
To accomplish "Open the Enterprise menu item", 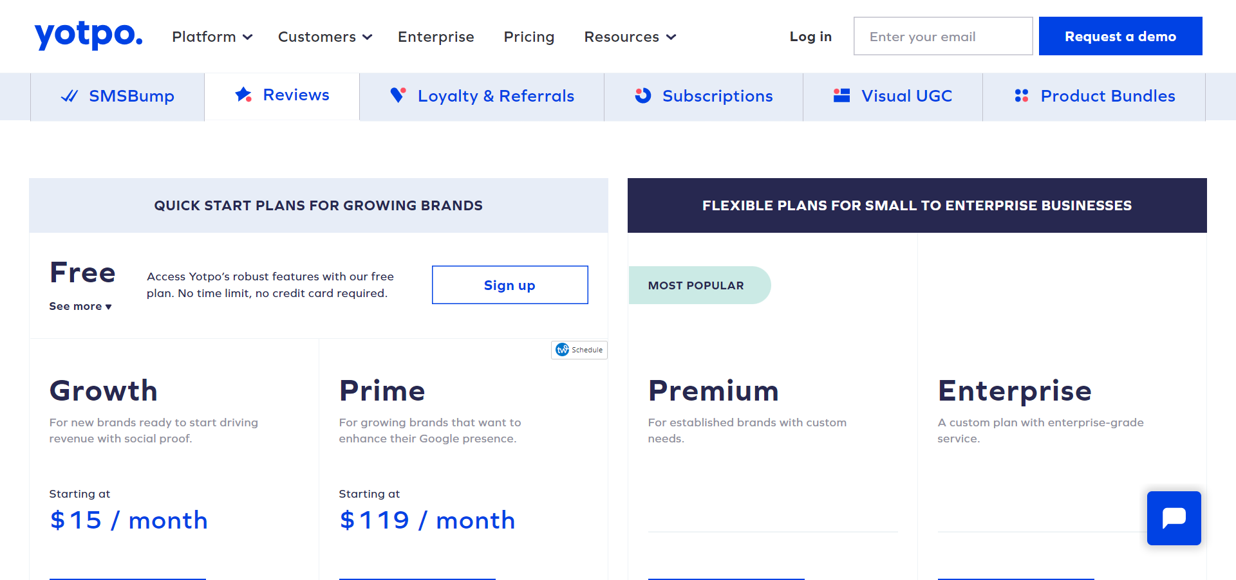I will point(436,37).
